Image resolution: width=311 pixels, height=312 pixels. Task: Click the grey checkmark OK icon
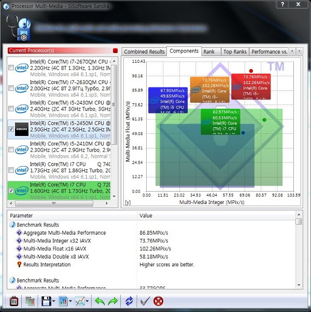(145, 301)
